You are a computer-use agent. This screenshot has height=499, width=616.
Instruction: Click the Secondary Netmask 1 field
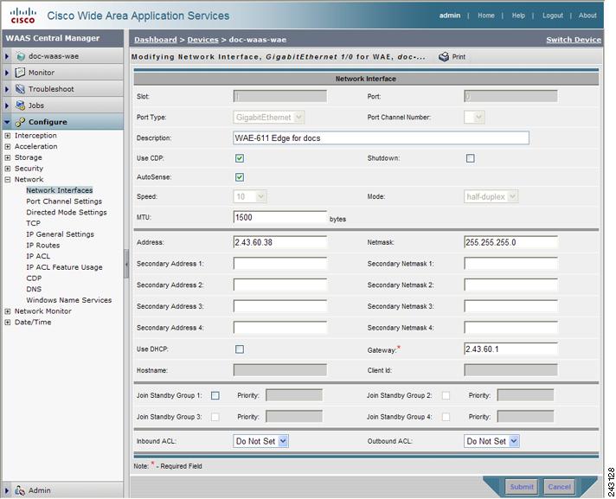(x=510, y=264)
